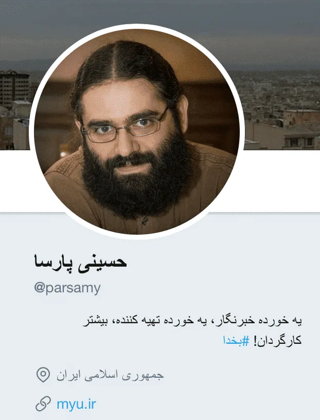
Task: Click the eyeglasses in the profile picture
Action: coord(126,129)
